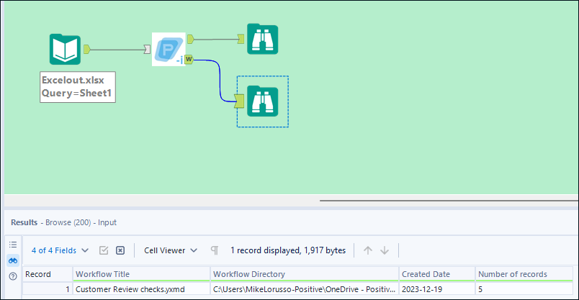Viewport: 579px width, 300px height.
Task: Click connection line between Input and macro
Action: (117, 49)
